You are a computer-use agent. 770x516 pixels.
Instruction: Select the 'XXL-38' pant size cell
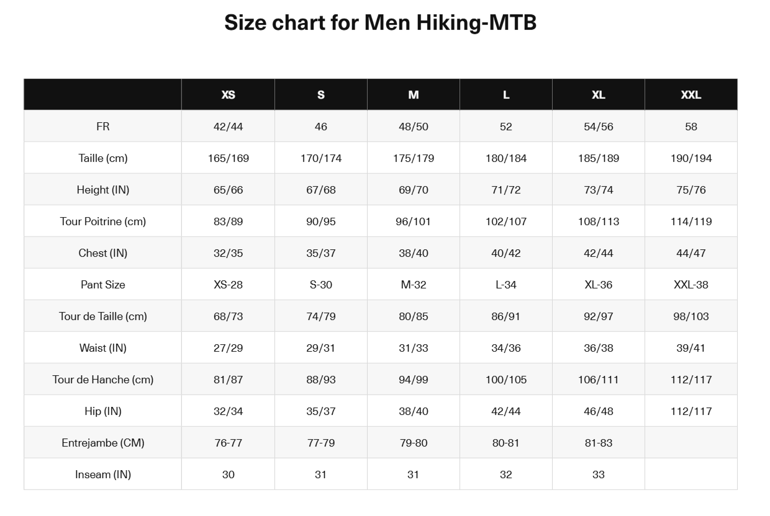691,285
